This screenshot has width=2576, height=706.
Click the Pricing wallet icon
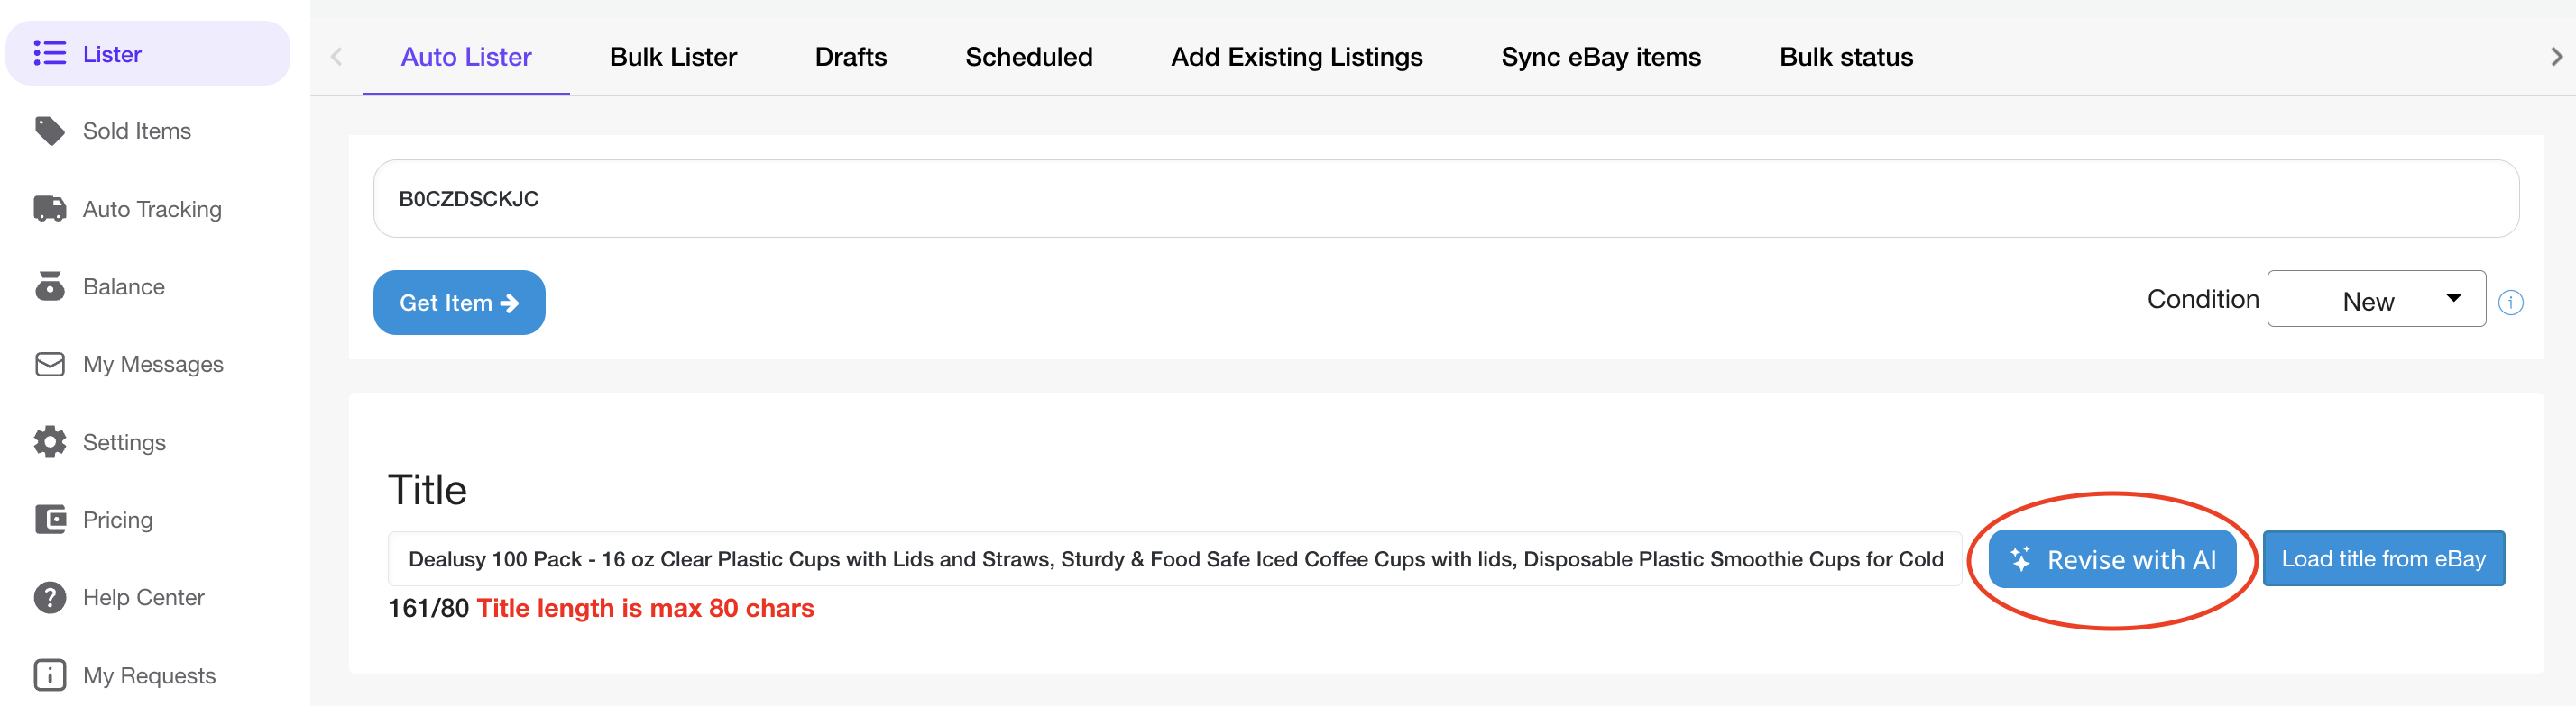coord(49,520)
